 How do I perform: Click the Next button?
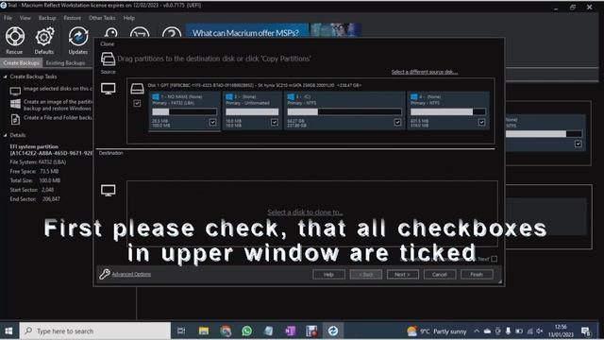click(403, 274)
